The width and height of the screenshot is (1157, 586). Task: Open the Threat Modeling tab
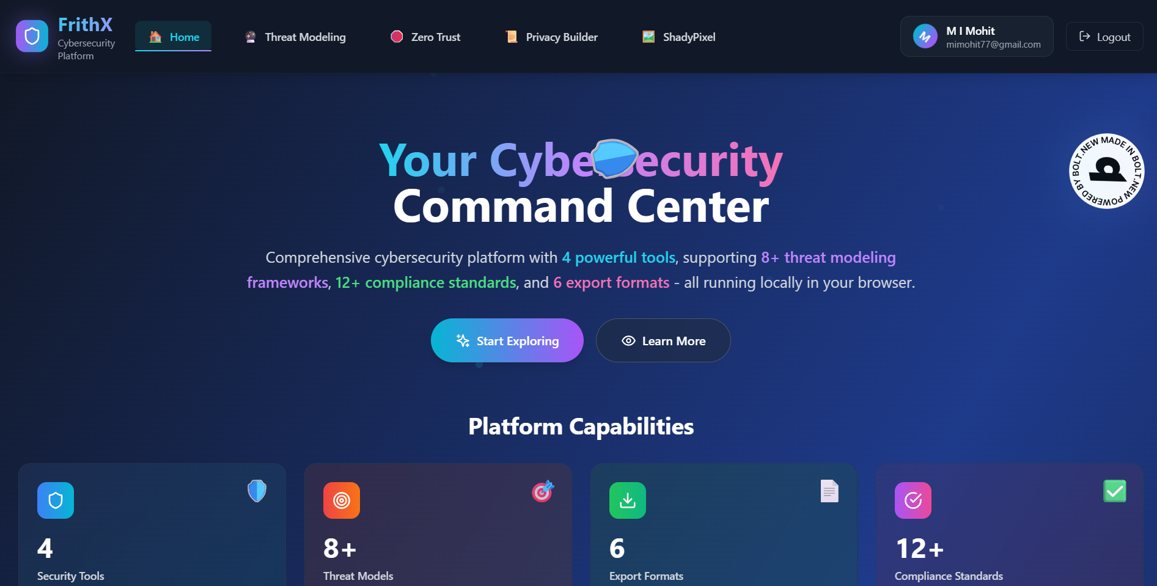tap(295, 37)
